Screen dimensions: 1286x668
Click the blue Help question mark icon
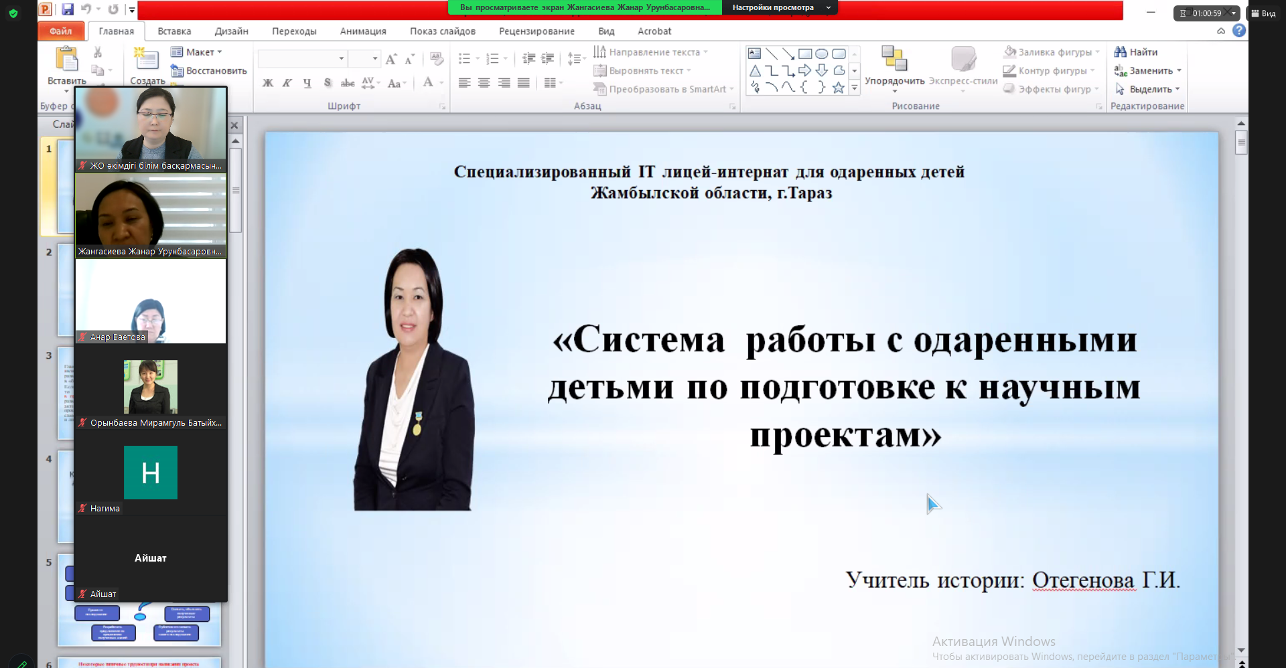pyautogui.click(x=1239, y=31)
